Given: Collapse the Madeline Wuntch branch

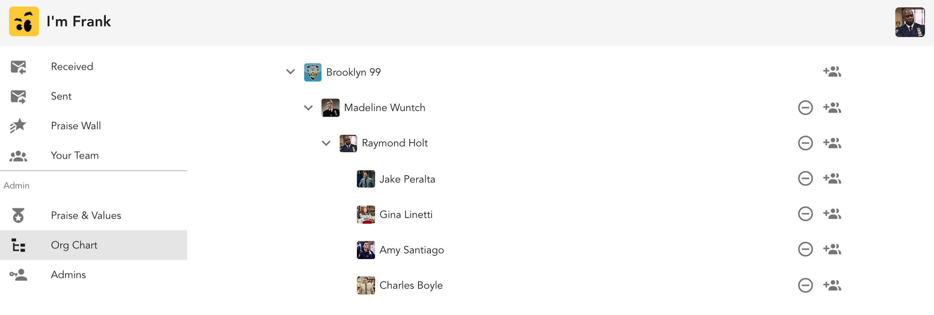Looking at the screenshot, I should point(308,108).
